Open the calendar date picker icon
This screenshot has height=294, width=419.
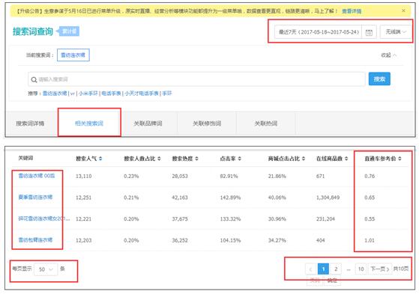tap(369, 32)
